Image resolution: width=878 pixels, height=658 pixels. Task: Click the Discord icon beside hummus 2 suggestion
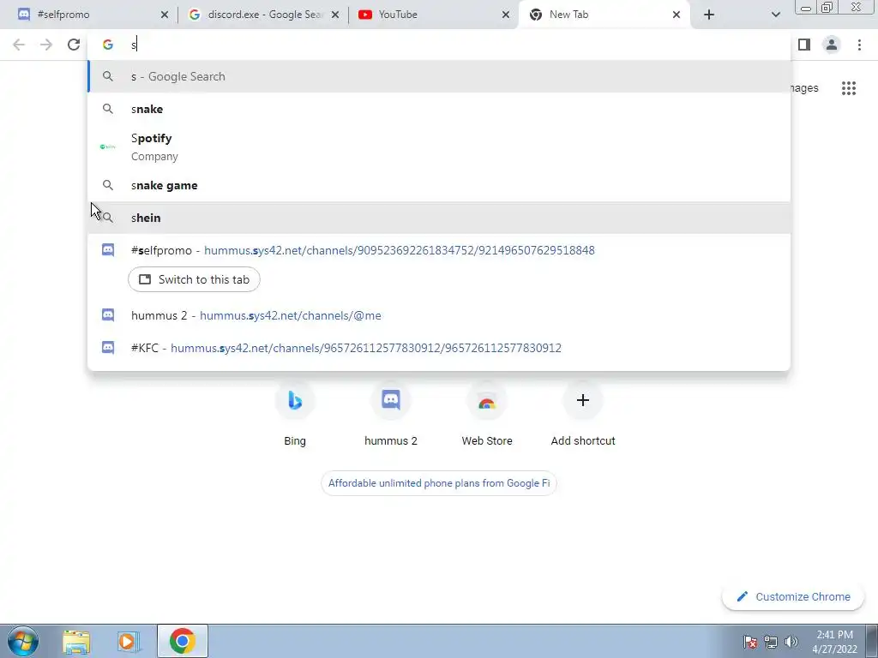(x=108, y=315)
